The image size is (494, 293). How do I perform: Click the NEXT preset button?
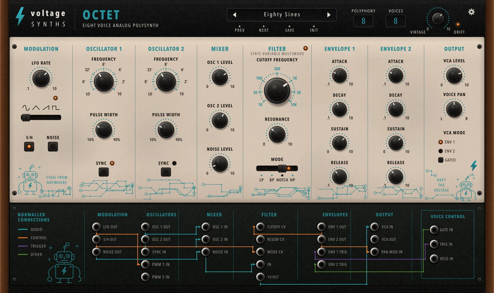click(264, 29)
